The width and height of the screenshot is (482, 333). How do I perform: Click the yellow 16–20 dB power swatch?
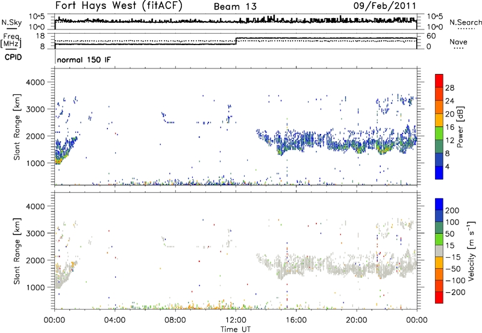click(439, 120)
